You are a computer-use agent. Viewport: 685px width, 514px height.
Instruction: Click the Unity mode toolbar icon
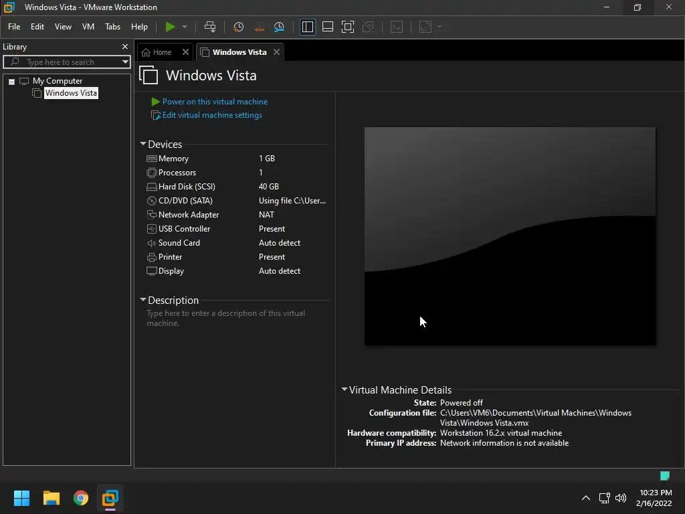pyautogui.click(x=369, y=27)
